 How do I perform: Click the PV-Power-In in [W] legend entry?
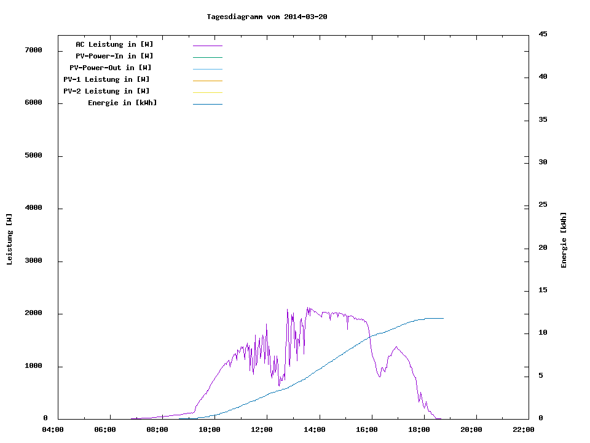coord(114,56)
